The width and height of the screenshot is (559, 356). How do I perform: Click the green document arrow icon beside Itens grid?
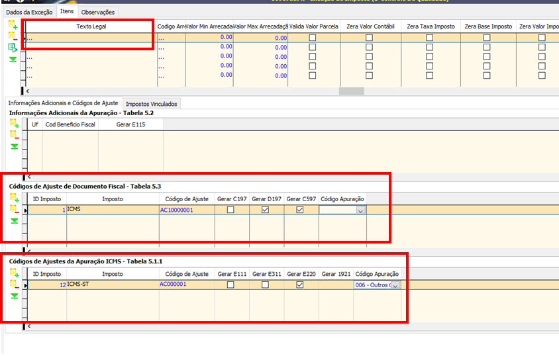pos(13,48)
